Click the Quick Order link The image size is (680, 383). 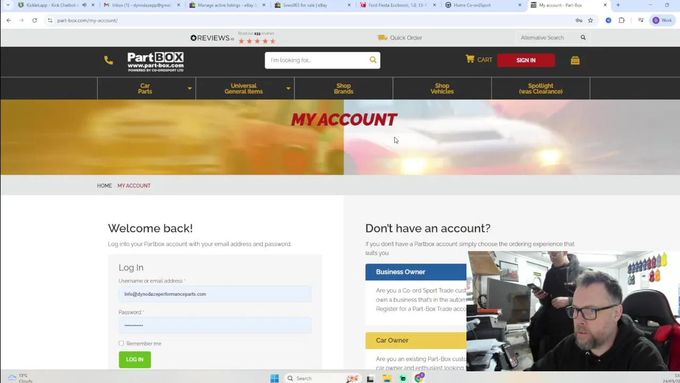pos(406,38)
